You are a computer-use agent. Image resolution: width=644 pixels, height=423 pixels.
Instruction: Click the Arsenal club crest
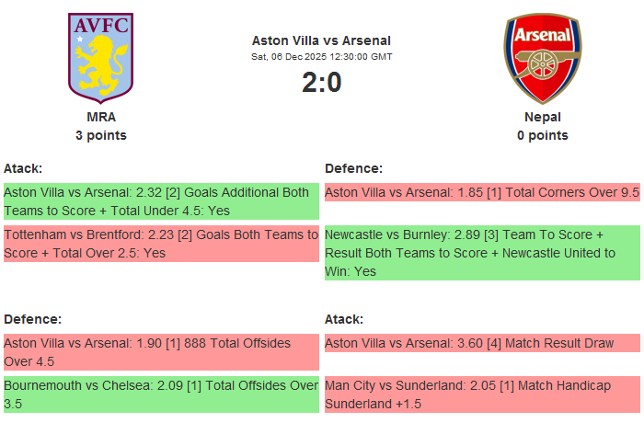542,57
